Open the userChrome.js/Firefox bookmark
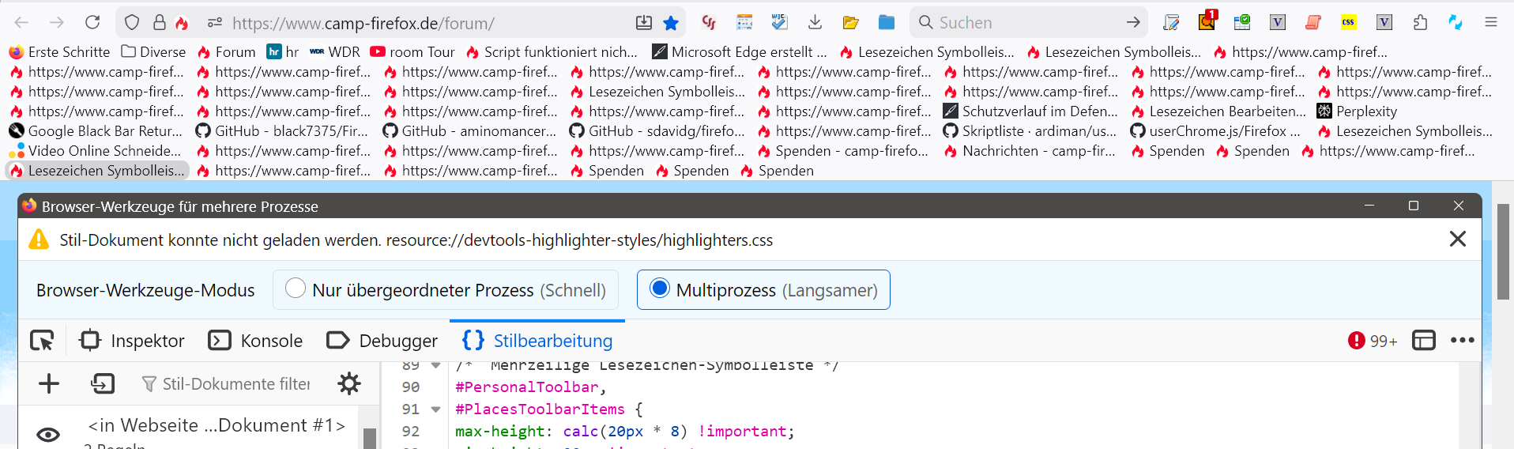Image resolution: width=1514 pixels, height=449 pixels. [1215, 131]
